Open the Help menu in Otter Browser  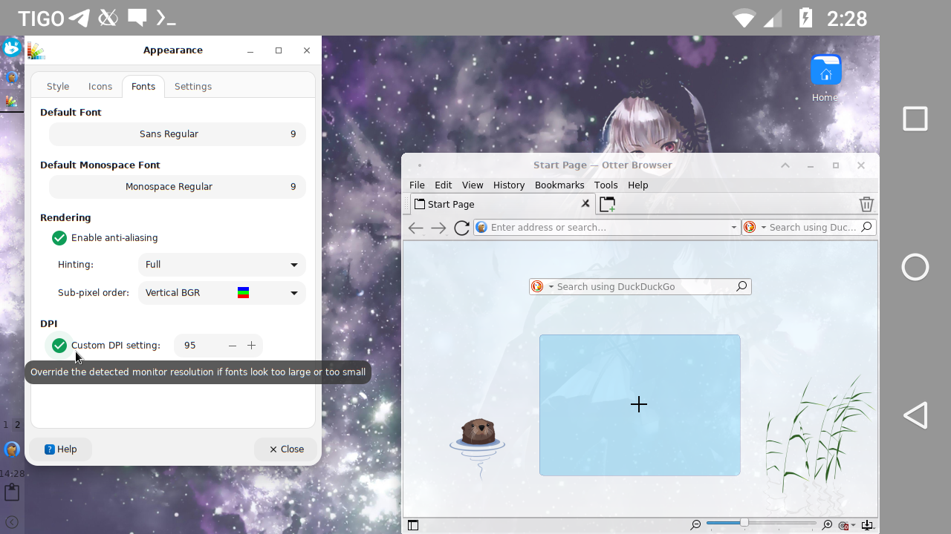coord(637,185)
